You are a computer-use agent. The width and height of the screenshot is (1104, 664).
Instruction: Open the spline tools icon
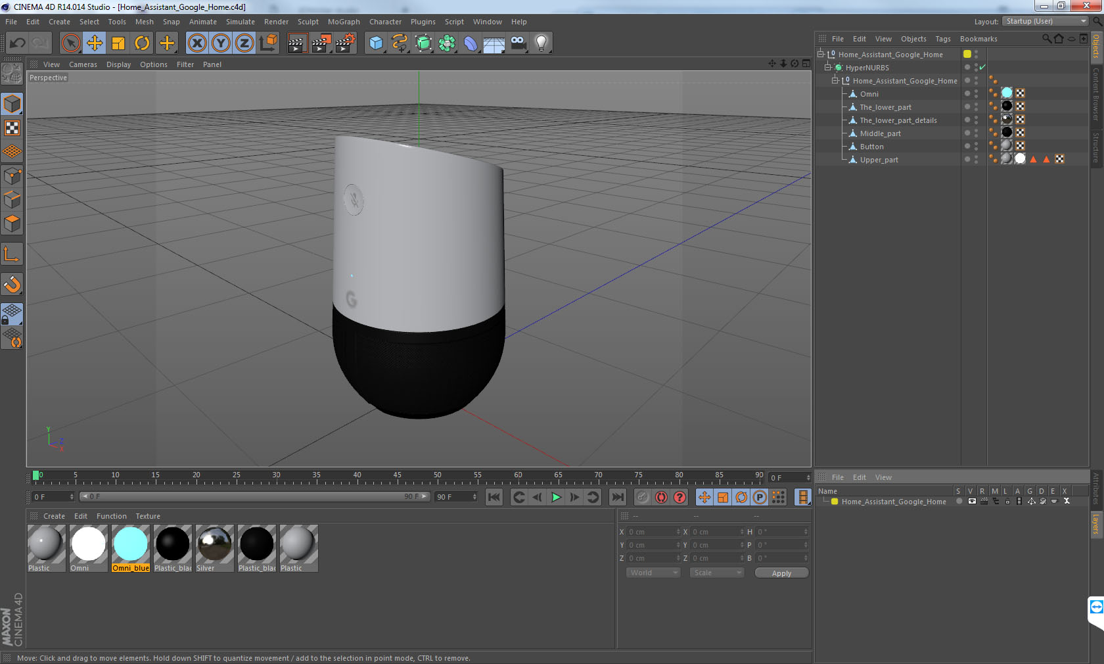[400, 43]
